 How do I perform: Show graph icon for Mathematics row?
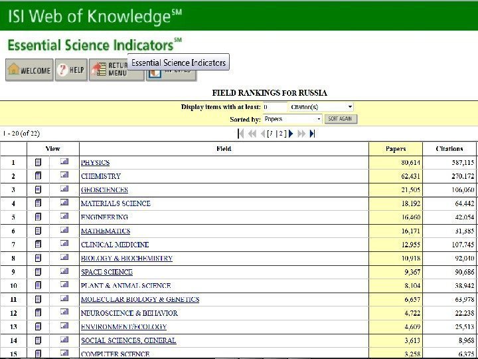(64, 229)
